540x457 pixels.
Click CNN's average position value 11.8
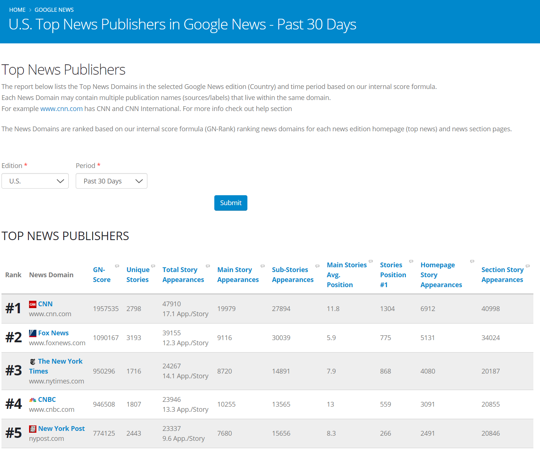[333, 309]
